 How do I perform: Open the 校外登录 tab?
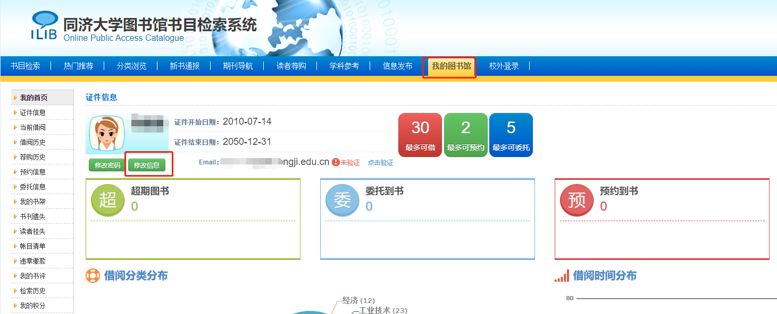point(504,66)
